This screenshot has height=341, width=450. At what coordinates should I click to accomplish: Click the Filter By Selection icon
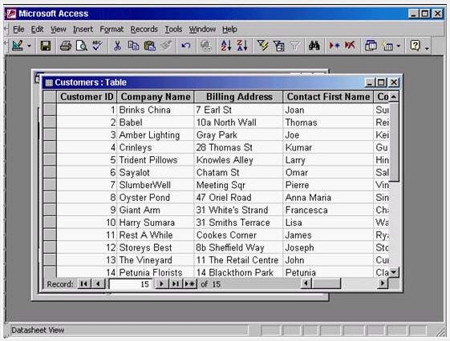point(262,46)
